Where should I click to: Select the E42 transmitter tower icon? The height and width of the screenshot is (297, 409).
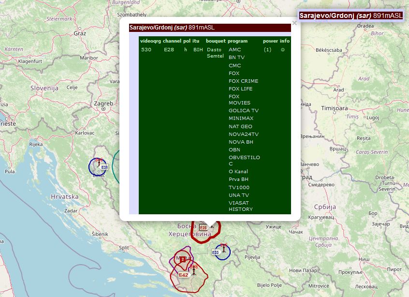click(x=194, y=269)
